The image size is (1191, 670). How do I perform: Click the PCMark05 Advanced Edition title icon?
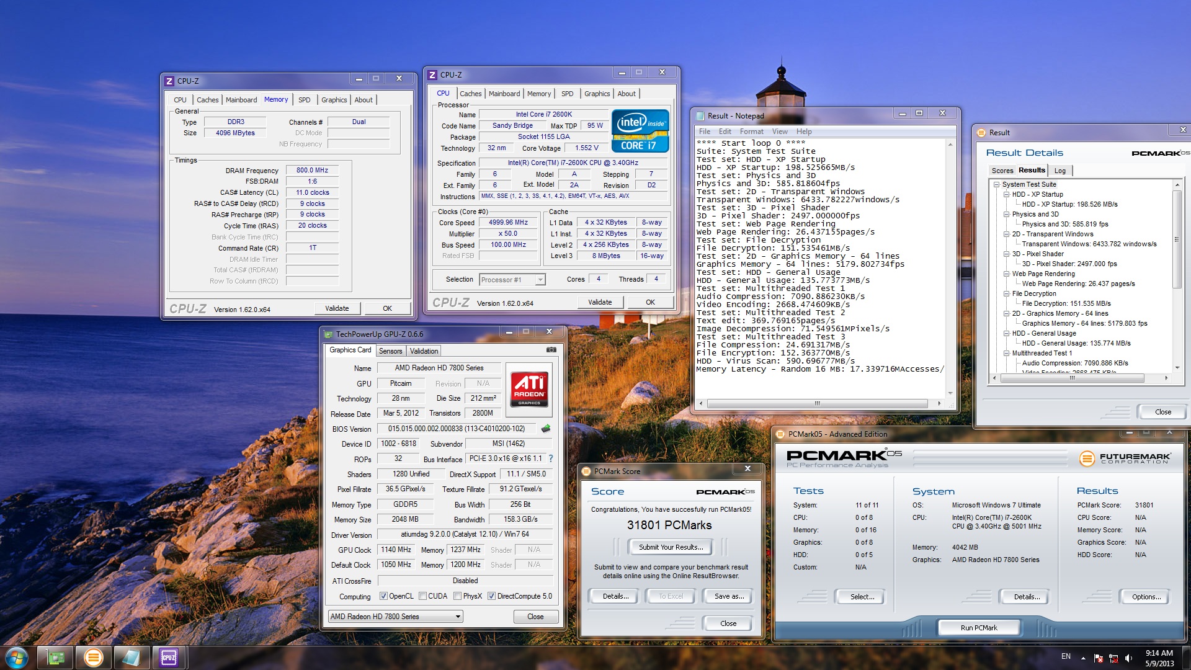point(780,434)
